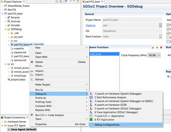Open Clock Frequency 142.86 dropdown

tap(154, 55)
